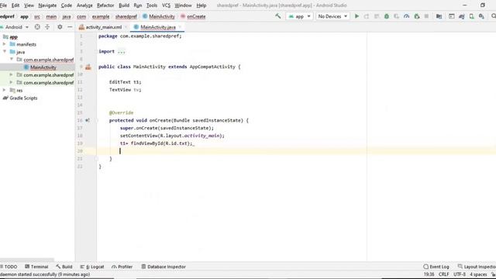496x279 pixels.
Task: Click the Apply Changes and Restart Activity icon
Action: point(367,16)
